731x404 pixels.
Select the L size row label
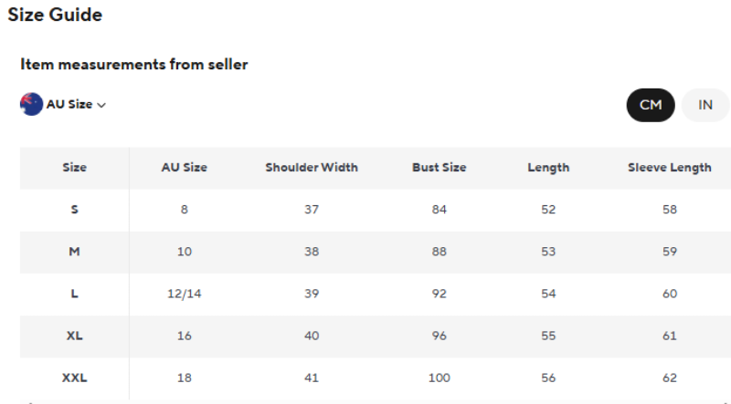click(75, 294)
